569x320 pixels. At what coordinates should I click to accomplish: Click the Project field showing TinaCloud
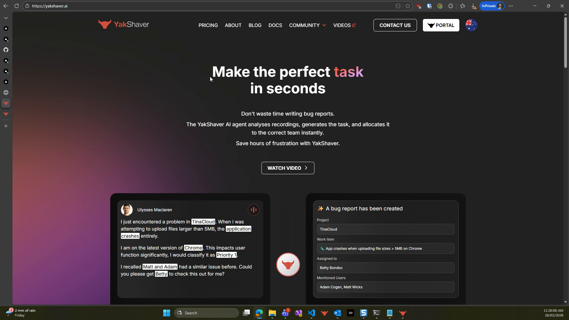point(385,229)
